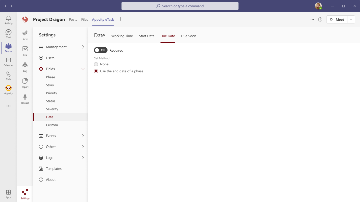Switch to the Due Soon tab
The image size is (360, 202).
[x=188, y=36]
